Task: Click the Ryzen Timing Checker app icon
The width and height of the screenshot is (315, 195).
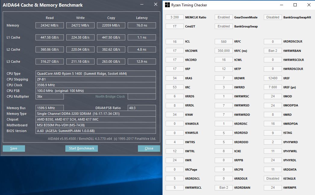Action: pos(167,5)
